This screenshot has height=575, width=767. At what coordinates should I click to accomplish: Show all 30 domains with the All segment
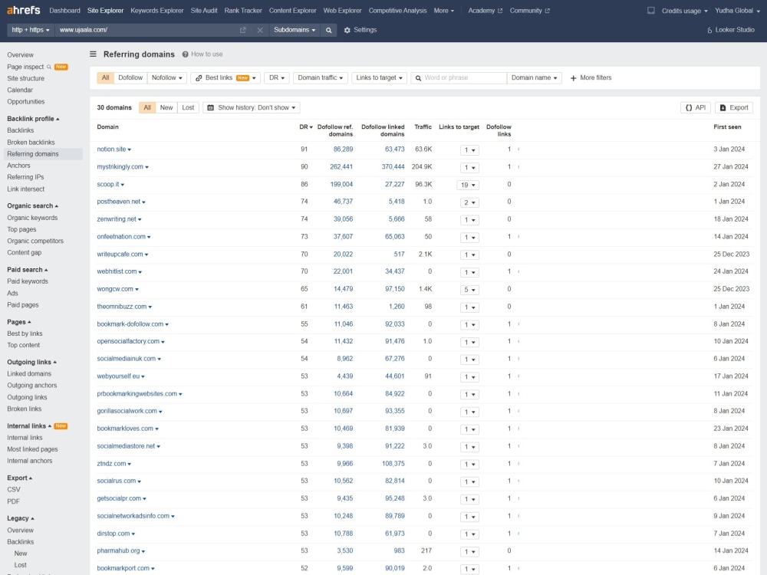click(147, 107)
